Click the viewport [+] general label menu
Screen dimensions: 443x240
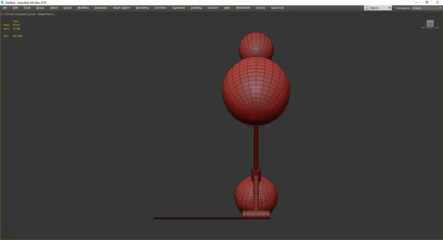pos(3,14)
